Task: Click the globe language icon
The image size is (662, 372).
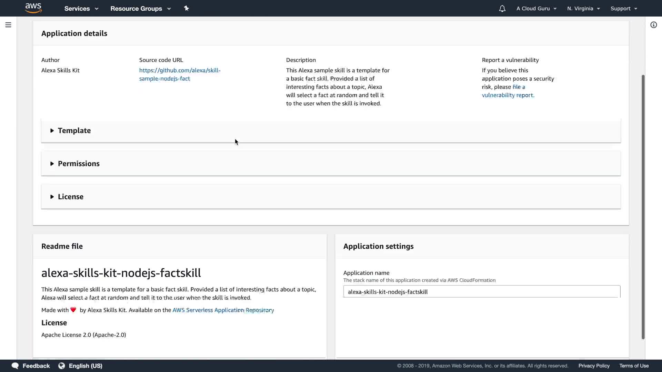Action: tap(62, 366)
